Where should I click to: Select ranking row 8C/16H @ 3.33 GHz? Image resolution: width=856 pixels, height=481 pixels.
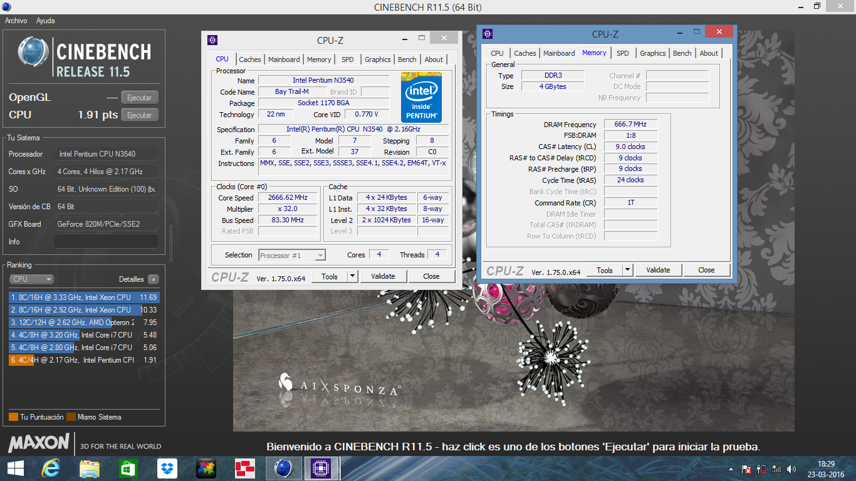coord(84,297)
